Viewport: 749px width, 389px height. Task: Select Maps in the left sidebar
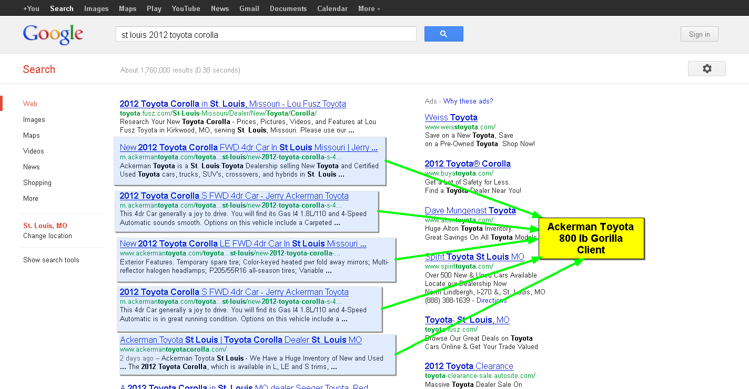tap(32, 135)
